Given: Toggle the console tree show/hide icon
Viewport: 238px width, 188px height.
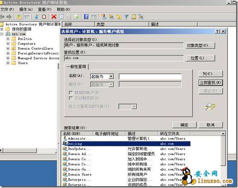Looking at the screenshot, I should click(x=27, y=17).
